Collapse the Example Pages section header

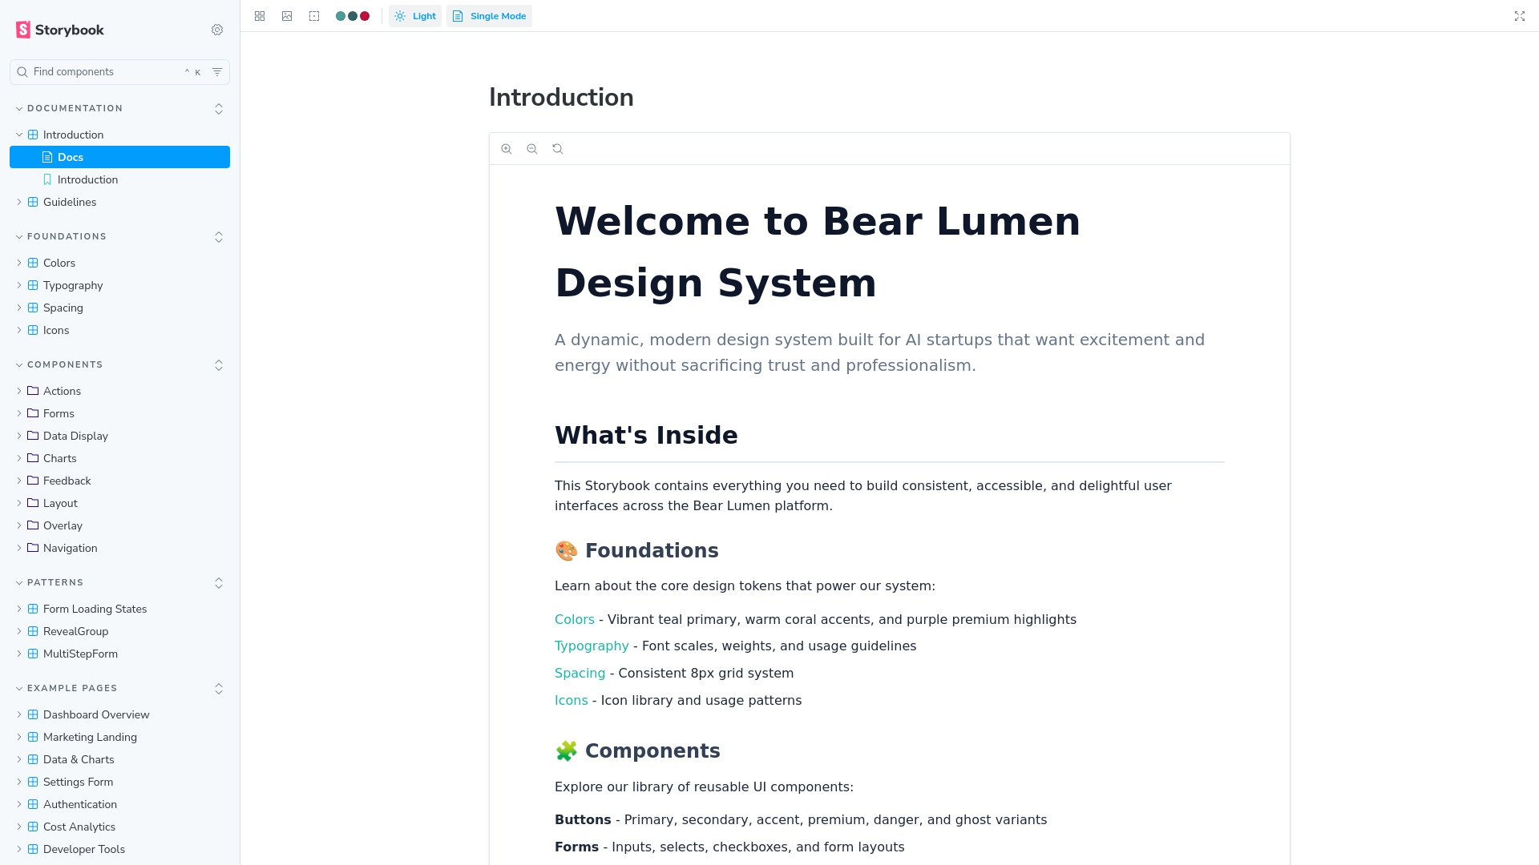(67, 689)
